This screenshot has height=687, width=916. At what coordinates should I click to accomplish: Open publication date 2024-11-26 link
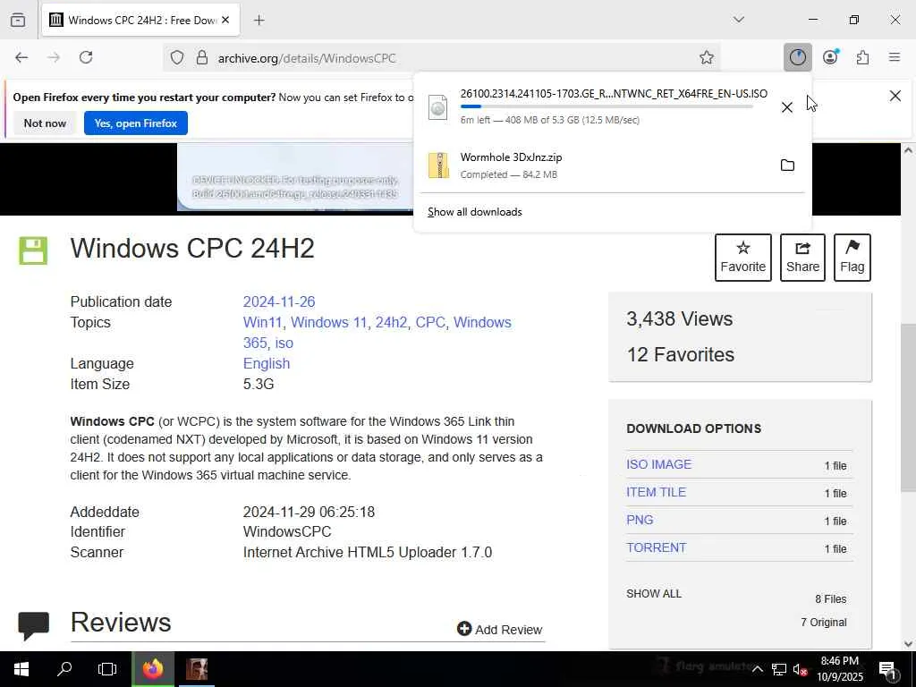(x=279, y=302)
